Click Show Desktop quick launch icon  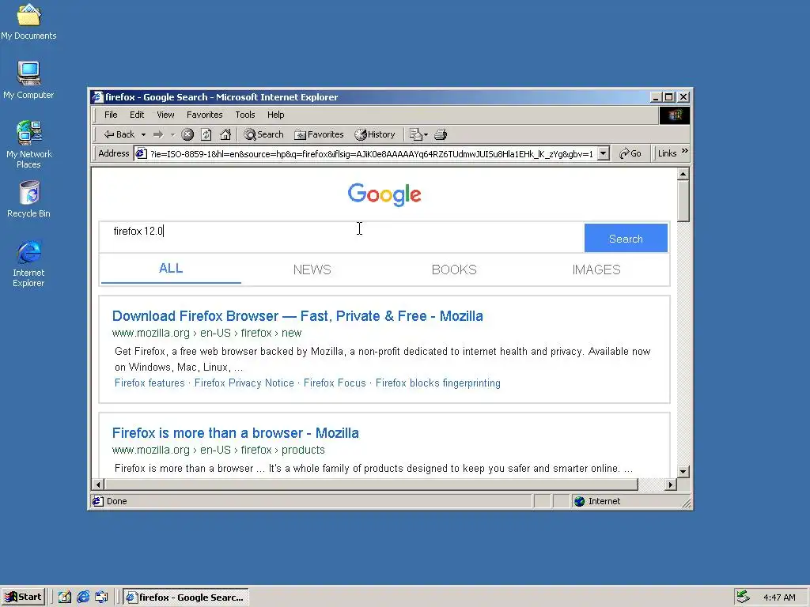point(65,598)
